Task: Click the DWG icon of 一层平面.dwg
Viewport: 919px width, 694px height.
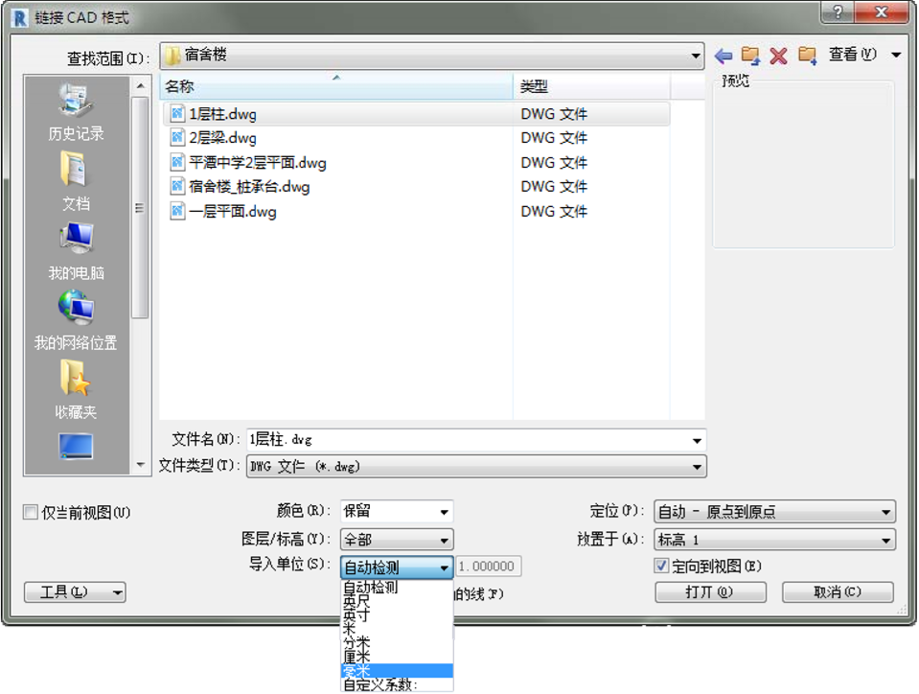Action: (x=177, y=211)
